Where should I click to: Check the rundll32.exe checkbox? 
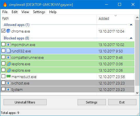3,51
